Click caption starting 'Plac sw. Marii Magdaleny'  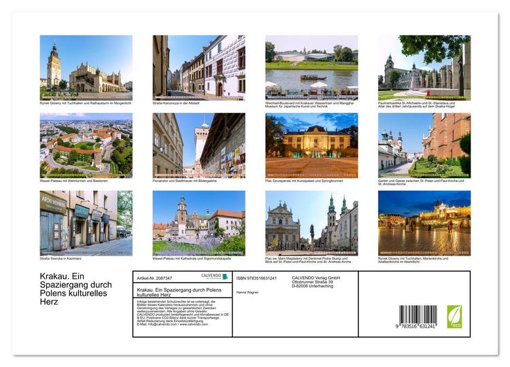click(x=308, y=260)
